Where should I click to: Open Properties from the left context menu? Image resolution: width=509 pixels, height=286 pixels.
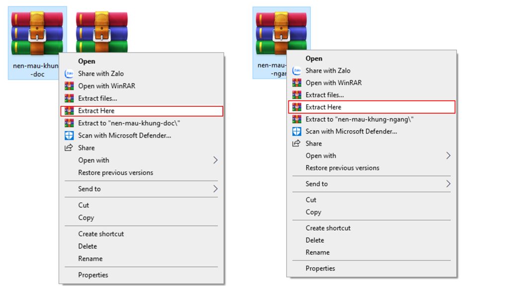93,275
